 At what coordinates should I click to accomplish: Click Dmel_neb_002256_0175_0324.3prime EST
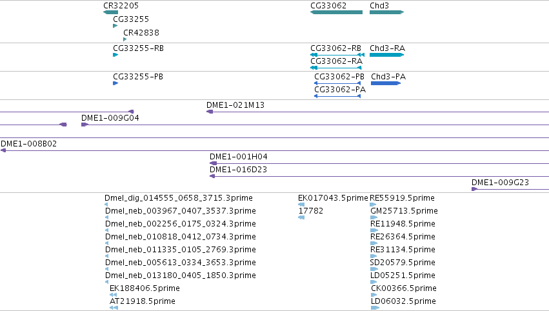click(181, 224)
